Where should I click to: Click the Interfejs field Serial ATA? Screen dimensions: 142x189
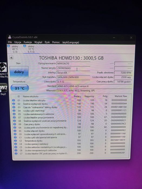pos(73,73)
